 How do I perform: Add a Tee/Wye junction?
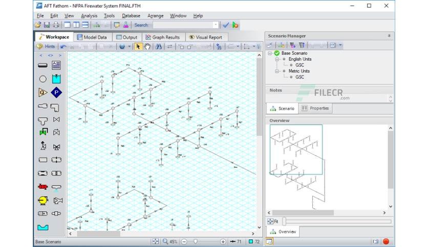click(42, 120)
